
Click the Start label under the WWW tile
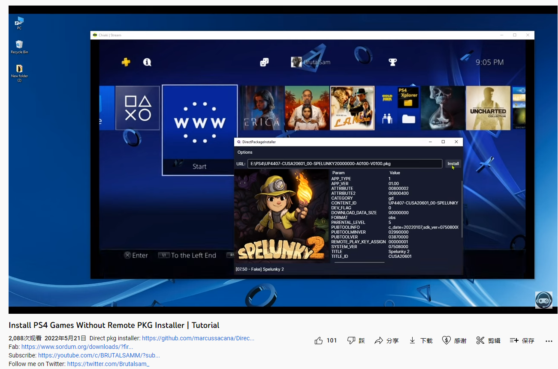(x=199, y=167)
